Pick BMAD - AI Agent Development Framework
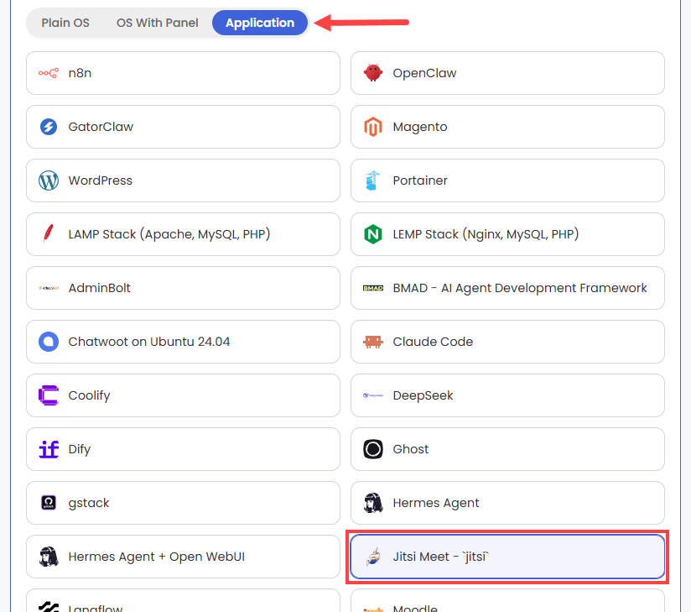Viewport: 691px width, 612px height. (x=507, y=288)
